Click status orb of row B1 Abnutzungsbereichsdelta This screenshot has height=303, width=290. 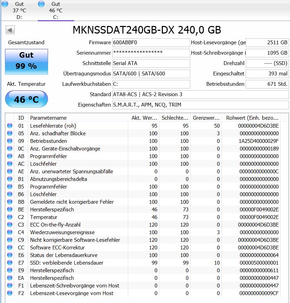10,179
